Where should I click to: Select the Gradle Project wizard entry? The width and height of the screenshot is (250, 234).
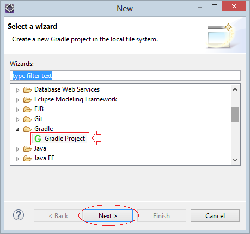pyautogui.click(x=59, y=139)
